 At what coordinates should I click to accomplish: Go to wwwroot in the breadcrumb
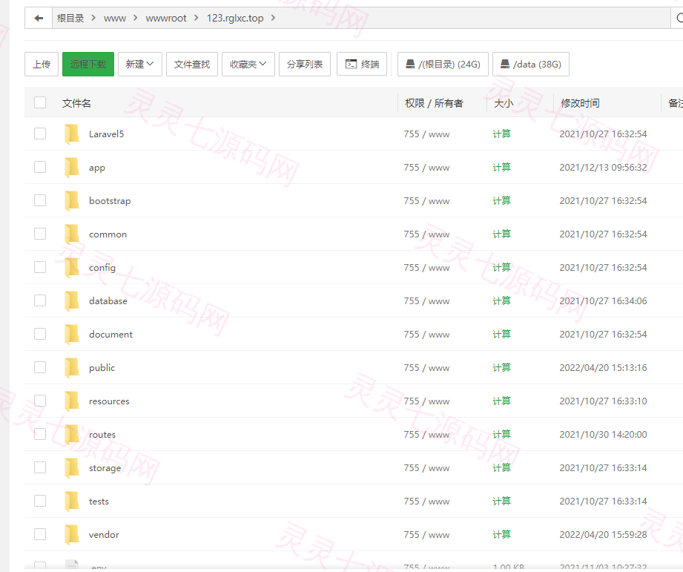tap(166, 18)
